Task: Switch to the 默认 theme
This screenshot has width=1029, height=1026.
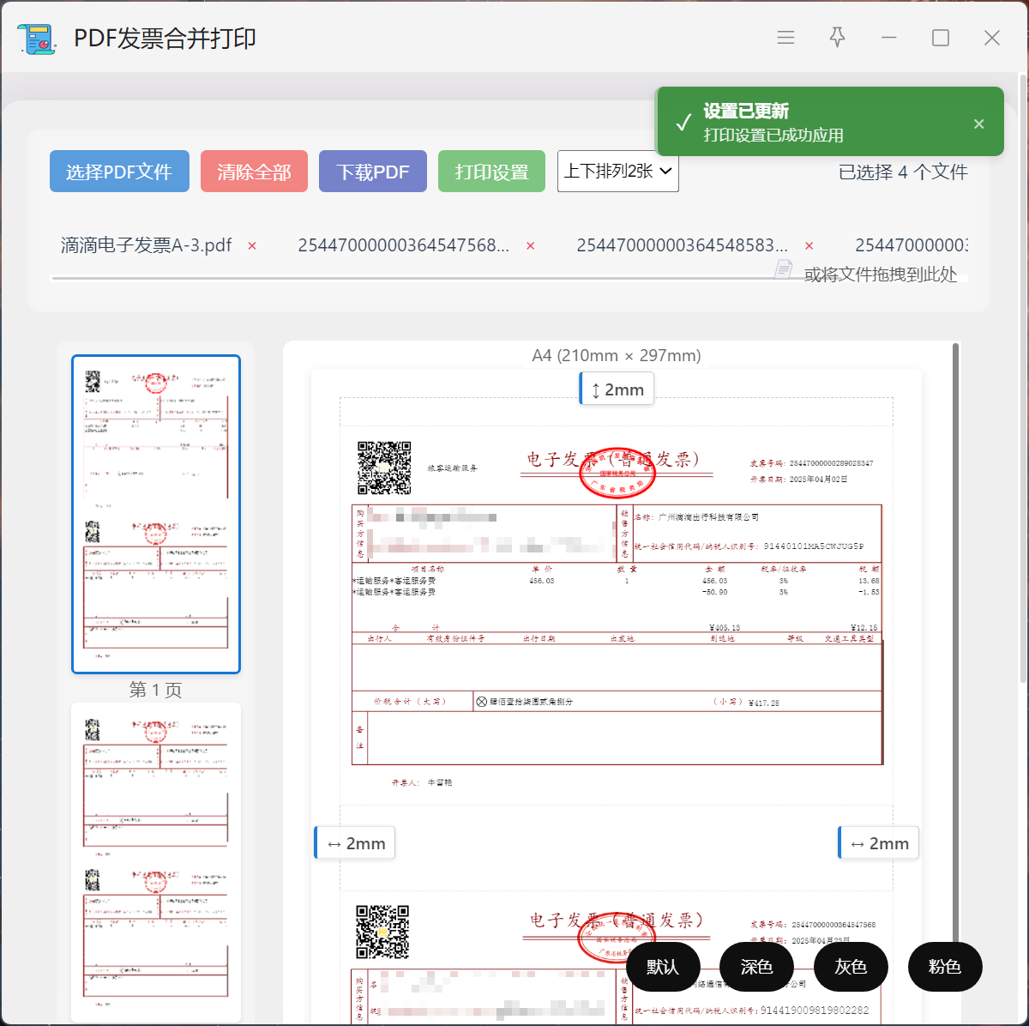Action: [x=663, y=967]
